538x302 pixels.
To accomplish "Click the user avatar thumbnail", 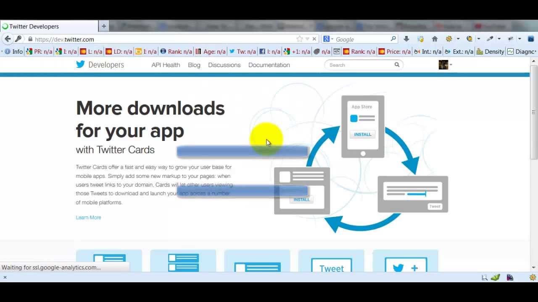I will 443,65.
